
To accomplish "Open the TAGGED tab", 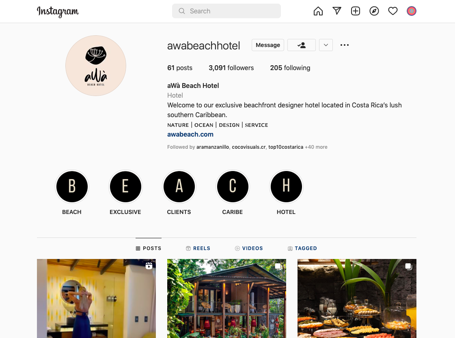I will 302,248.
